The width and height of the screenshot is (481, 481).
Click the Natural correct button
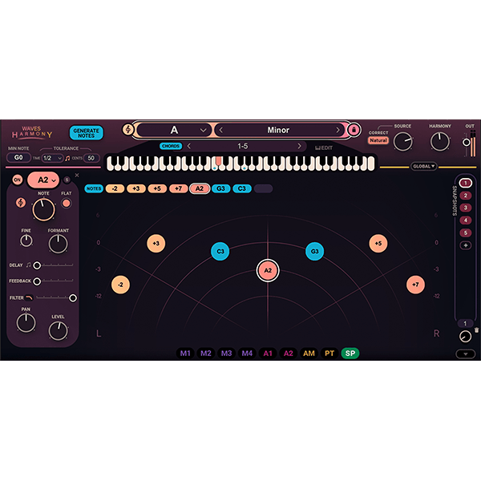pyautogui.click(x=378, y=140)
